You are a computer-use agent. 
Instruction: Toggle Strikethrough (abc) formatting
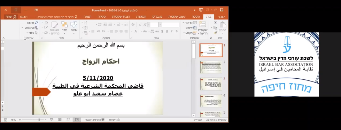157,31
